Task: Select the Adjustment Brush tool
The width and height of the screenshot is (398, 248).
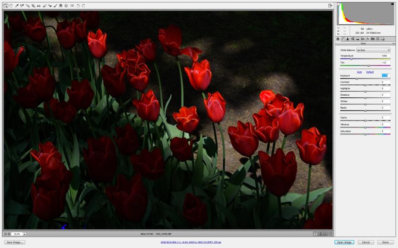Action: [x=55, y=5]
